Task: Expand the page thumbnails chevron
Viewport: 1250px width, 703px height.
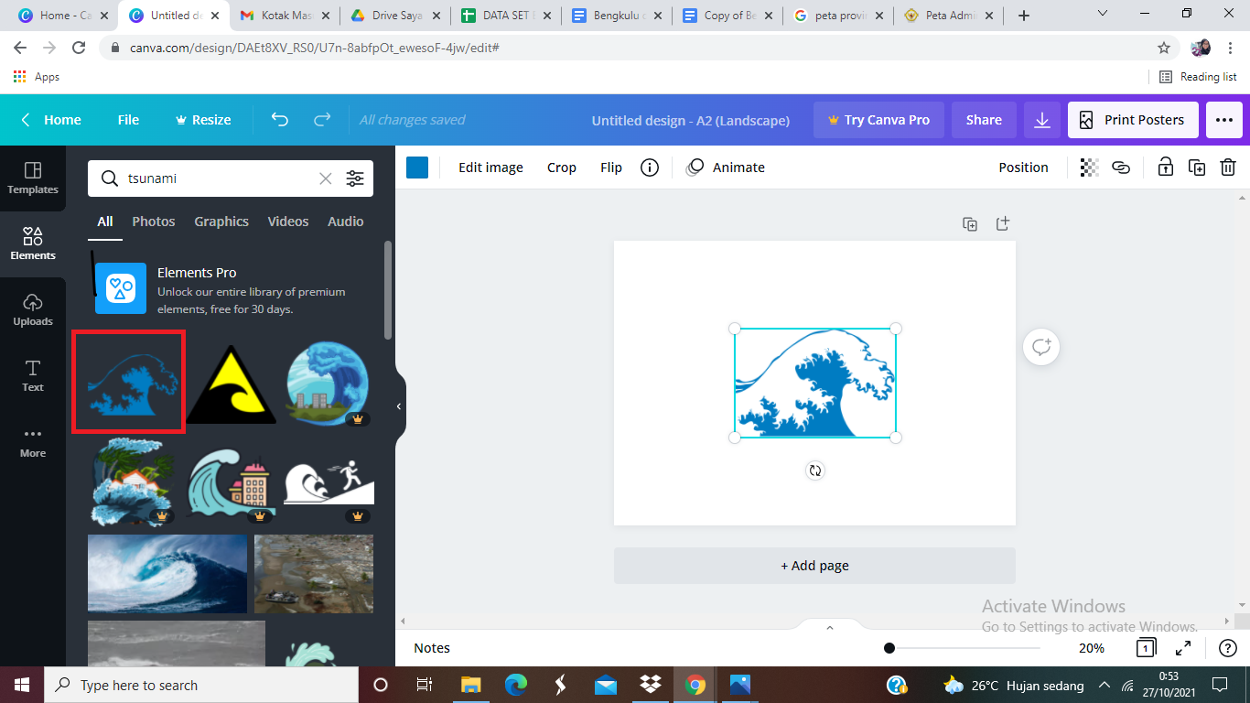Action: pos(830,628)
